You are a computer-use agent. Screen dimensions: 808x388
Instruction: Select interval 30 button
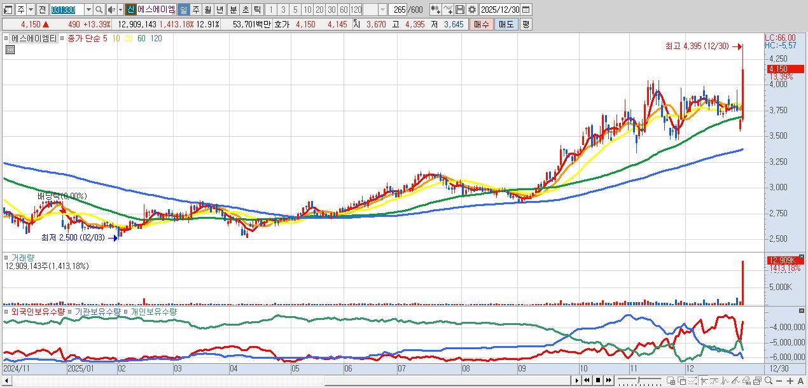[332, 10]
